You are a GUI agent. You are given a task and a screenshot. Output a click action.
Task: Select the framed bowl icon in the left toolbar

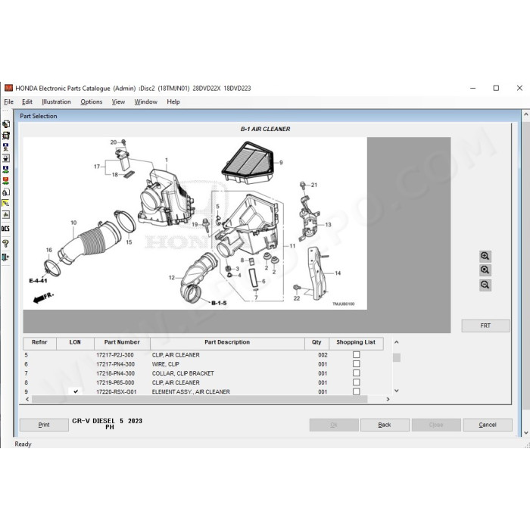click(6, 157)
